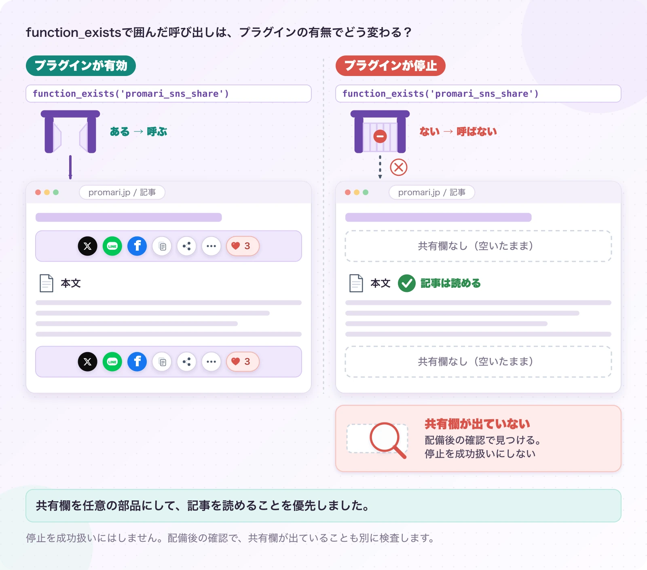The image size is (647, 570).
Task: Click the function_exists code field under プラグインが有効
Action: click(169, 94)
